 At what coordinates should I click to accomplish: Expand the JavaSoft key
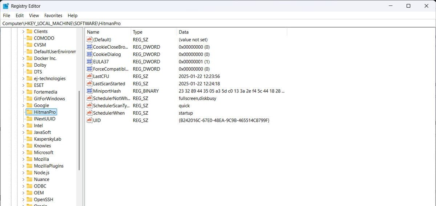[24, 132]
